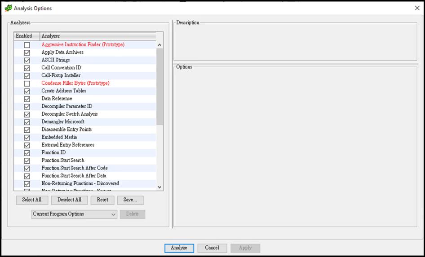Screen dimensions: 425x257
Task: Enable Aggressive Instruction Finder checkbox
Action: (27, 45)
